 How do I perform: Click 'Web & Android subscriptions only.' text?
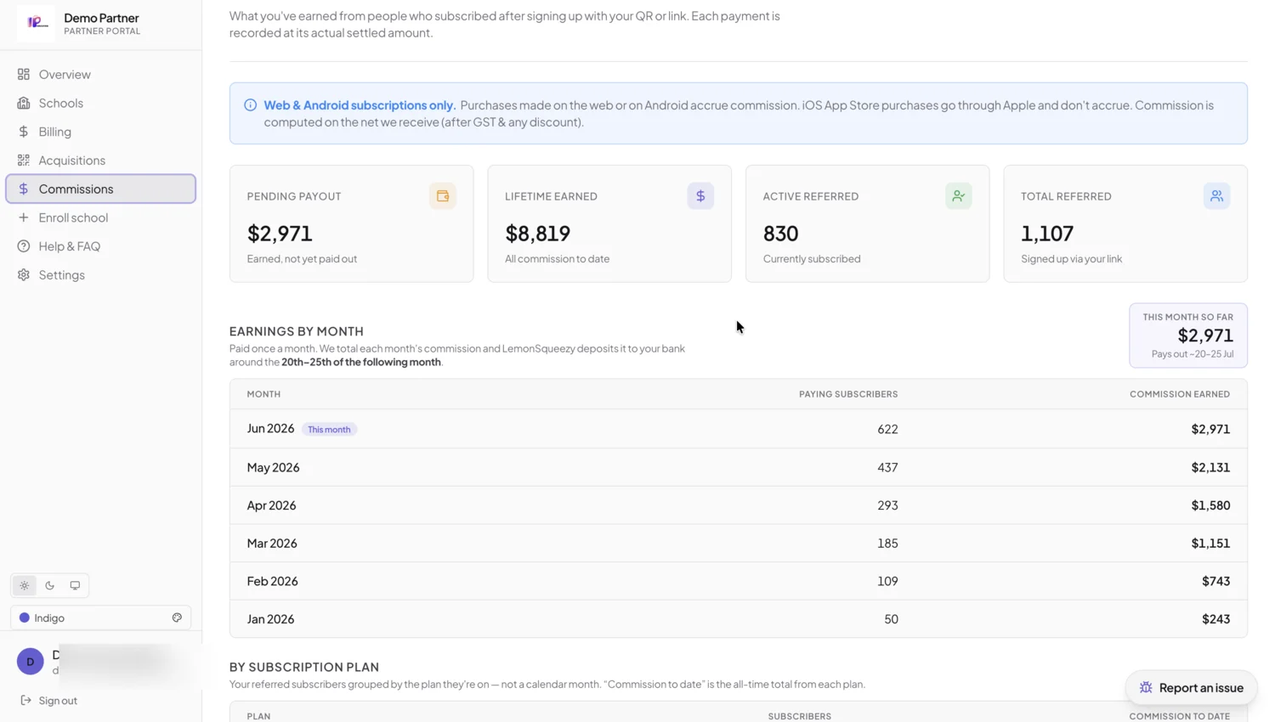(x=360, y=105)
